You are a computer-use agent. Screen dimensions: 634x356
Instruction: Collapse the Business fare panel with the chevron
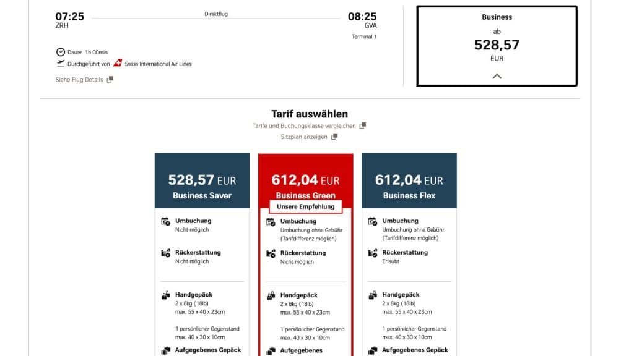(x=497, y=77)
